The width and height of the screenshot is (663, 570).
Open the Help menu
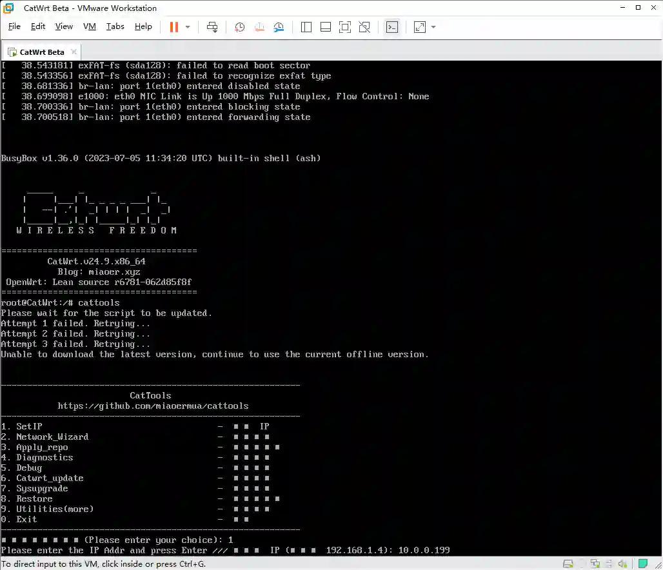pos(143,26)
